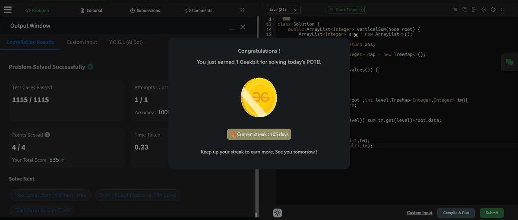This screenshot has width=518, height=220.
Task: Open the Comments tab
Action: coord(199,10)
